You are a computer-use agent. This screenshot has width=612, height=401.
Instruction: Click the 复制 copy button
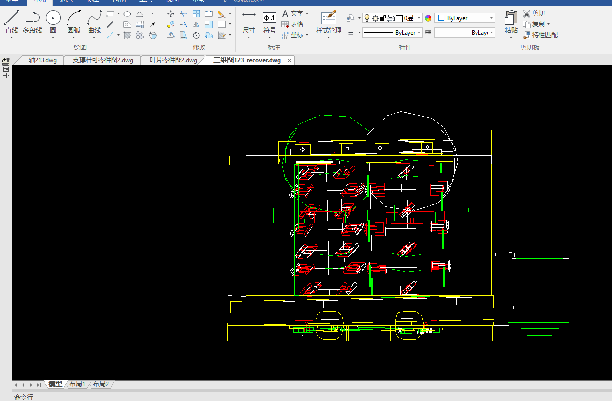tap(533, 24)
